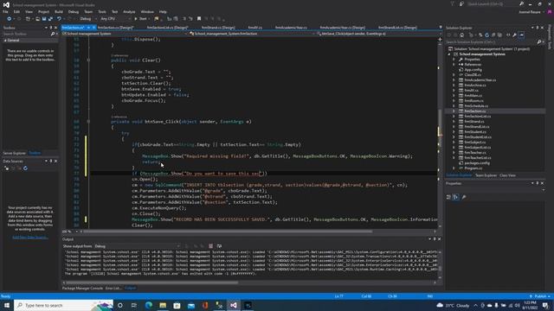
Task: Click the quick launch search magnifier icon
Action: coord(521,3)
